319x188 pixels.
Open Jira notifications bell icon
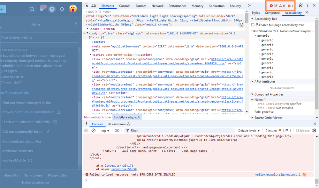click(x=42, y=9)
